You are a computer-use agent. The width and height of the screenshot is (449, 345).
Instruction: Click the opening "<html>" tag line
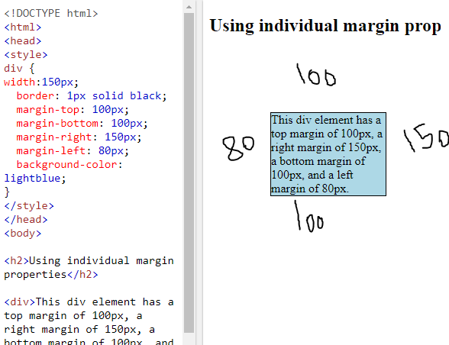coord(23,27)
